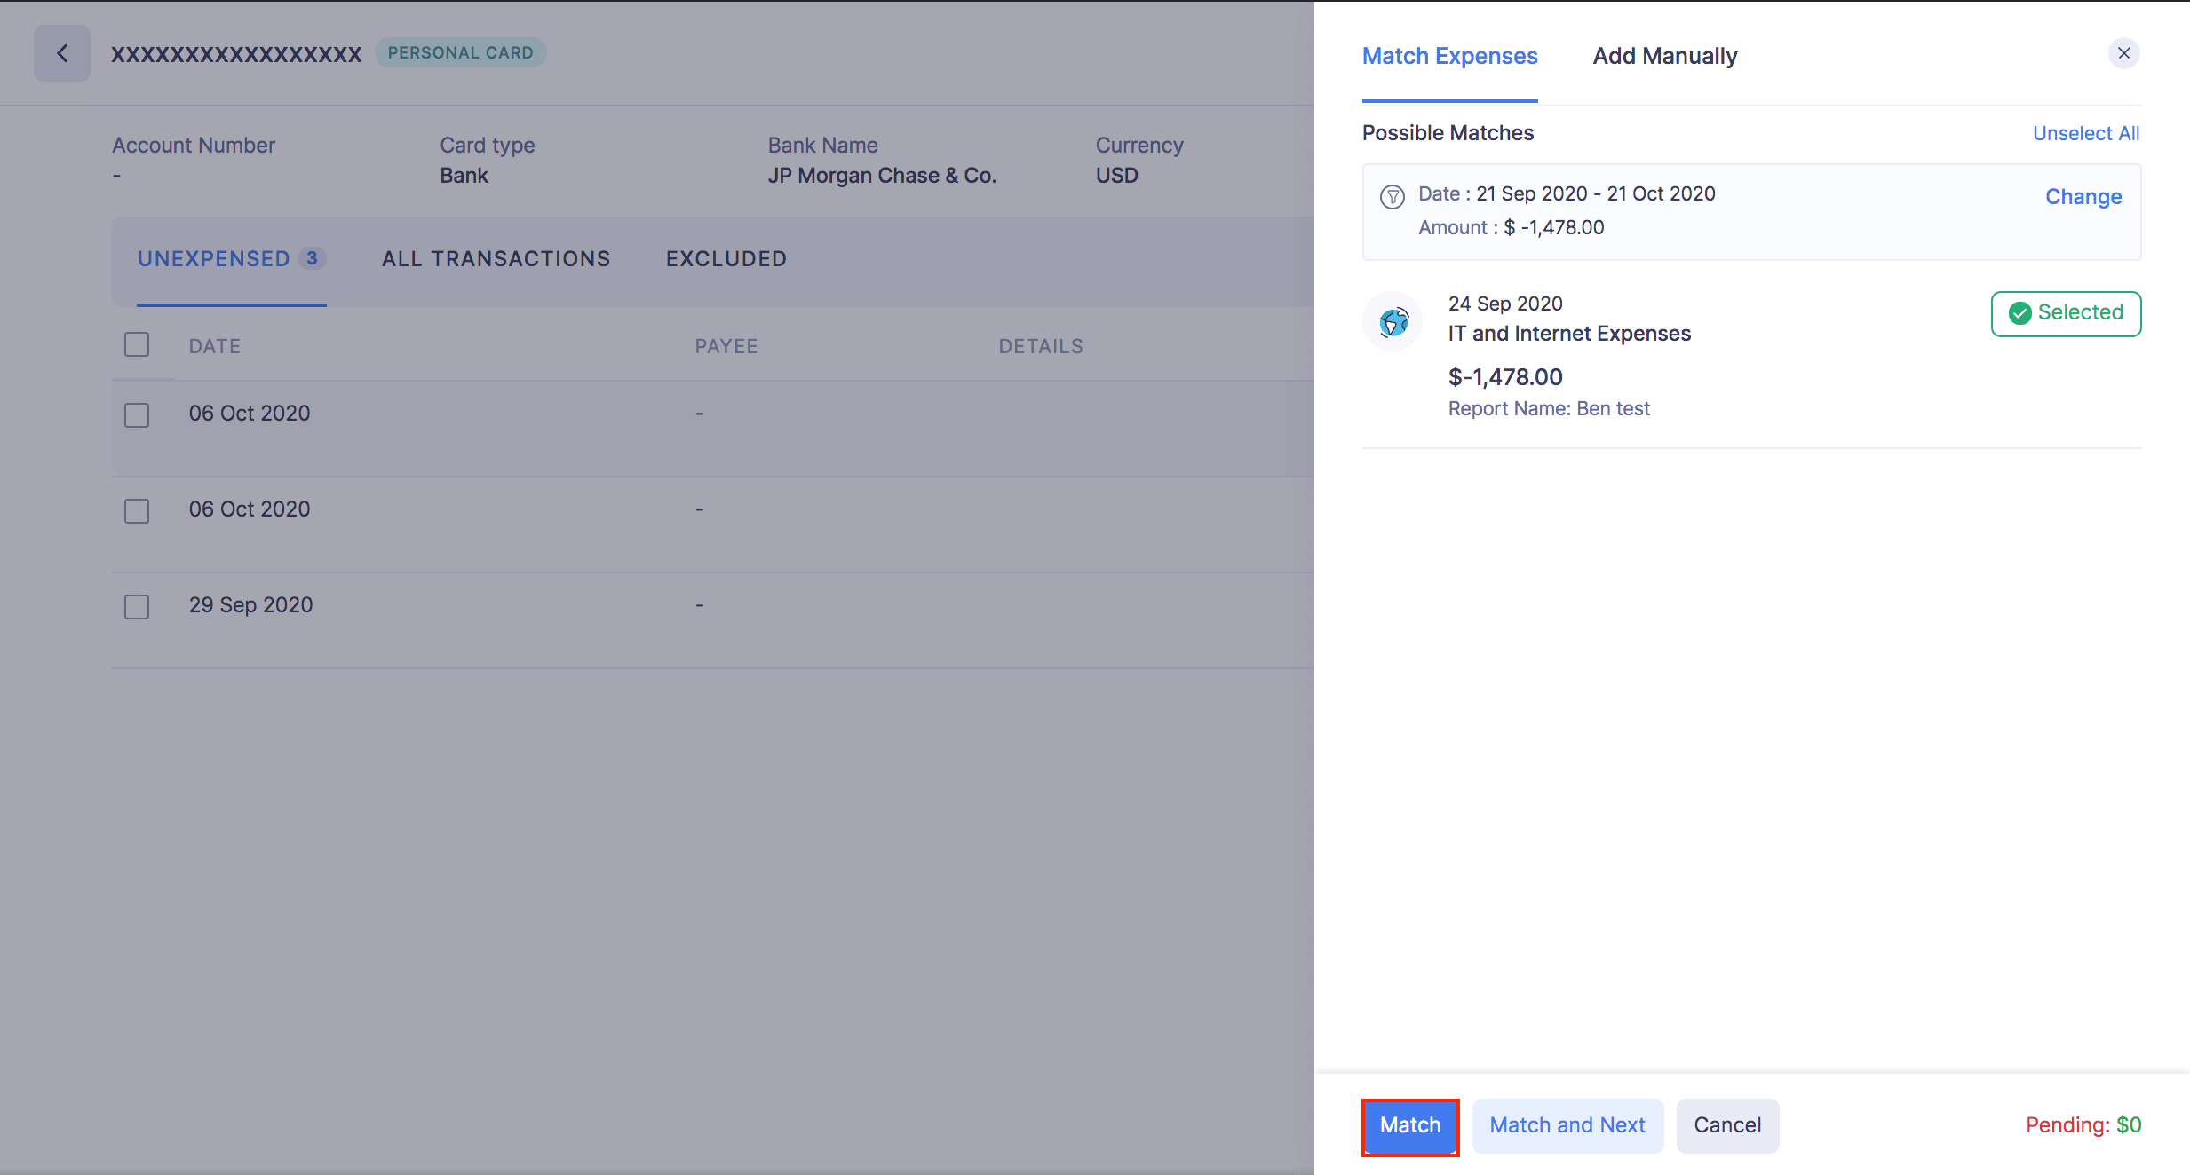Screen dimensions: 2190x1175
Task: Go to All Transactions tab
Action: pyautogui.click(x=496, y=258)
